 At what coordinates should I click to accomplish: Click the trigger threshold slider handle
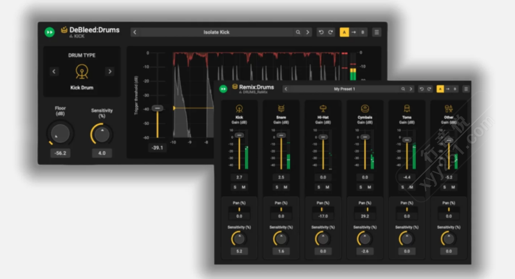coord(158,108)
